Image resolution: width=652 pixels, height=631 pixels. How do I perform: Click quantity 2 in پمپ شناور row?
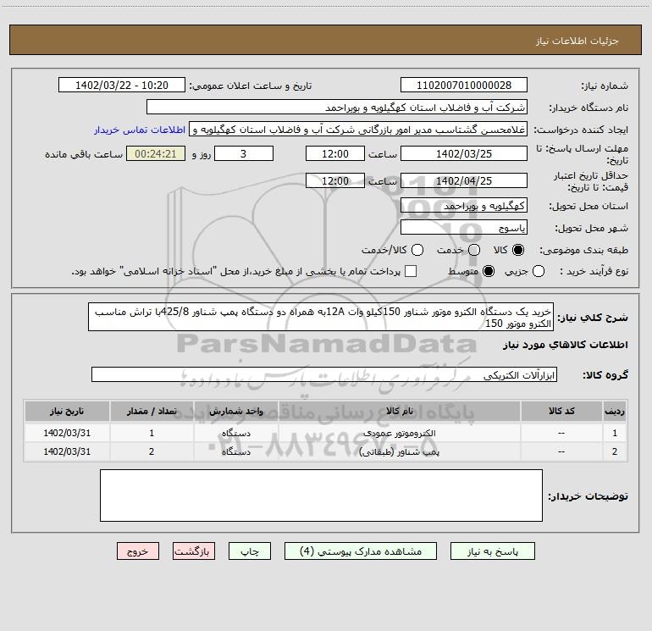(x=152, y=451)
